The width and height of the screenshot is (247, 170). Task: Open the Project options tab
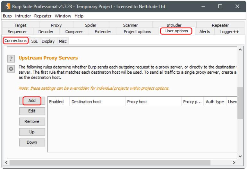click(137, 32)
